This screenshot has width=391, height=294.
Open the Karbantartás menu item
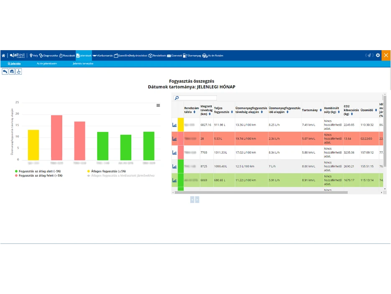(x=103, y=56)
